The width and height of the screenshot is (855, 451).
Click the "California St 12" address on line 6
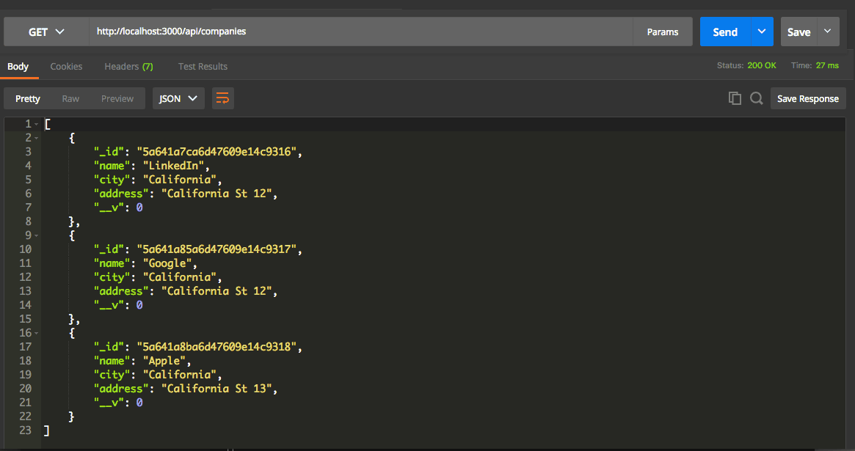pyautogui.click(x=217, y=194)
